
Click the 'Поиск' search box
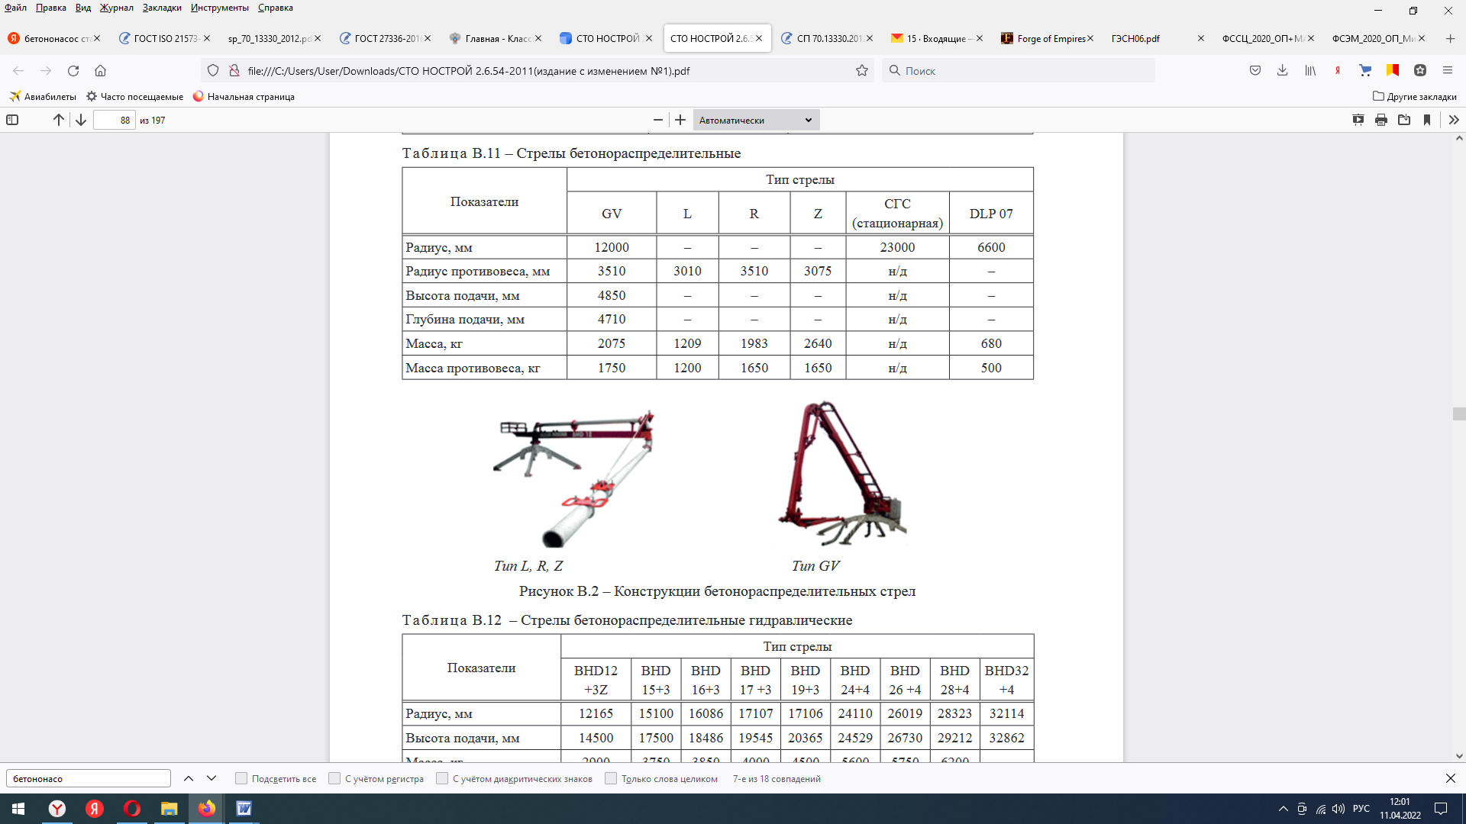tap(1019, 70)
